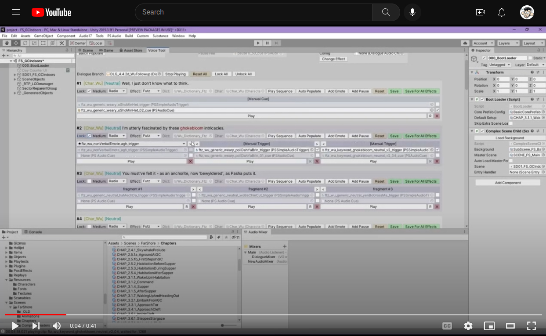546x336 pixels.
Task: Seek on the video progress bar
Action: click(x=273, y=314)
